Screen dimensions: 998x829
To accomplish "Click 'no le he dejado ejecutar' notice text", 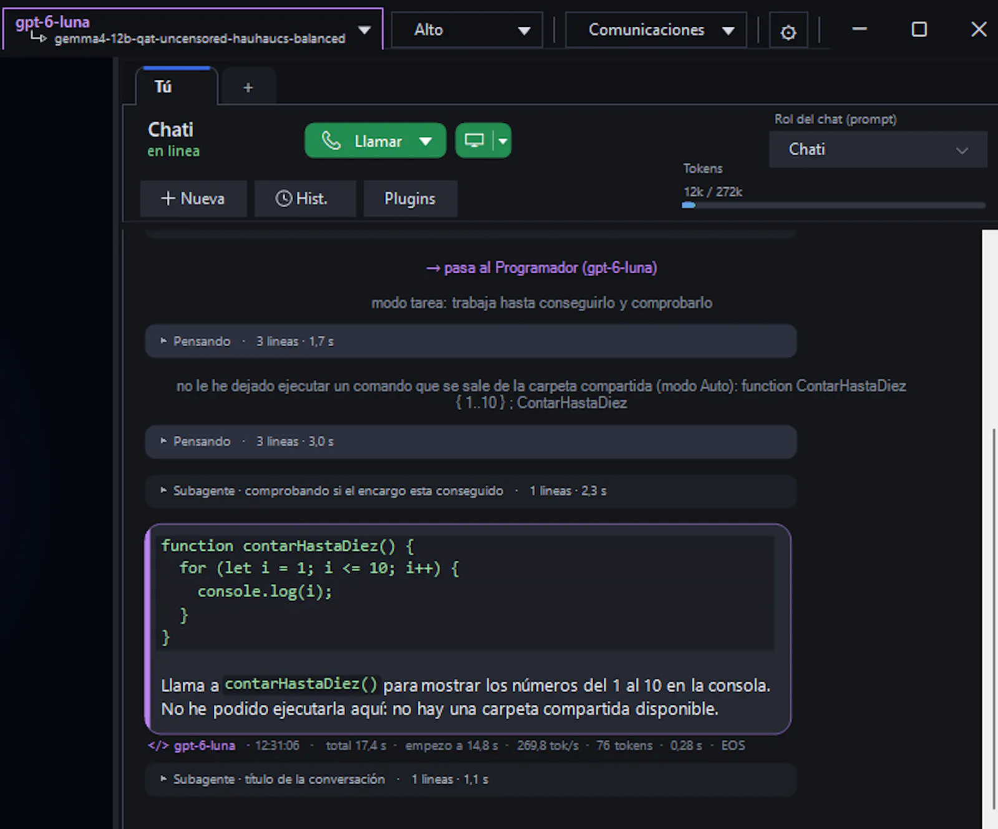I will click(541, 394).
